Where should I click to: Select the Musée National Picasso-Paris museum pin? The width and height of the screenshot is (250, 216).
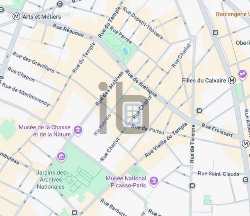coord(154,181)
